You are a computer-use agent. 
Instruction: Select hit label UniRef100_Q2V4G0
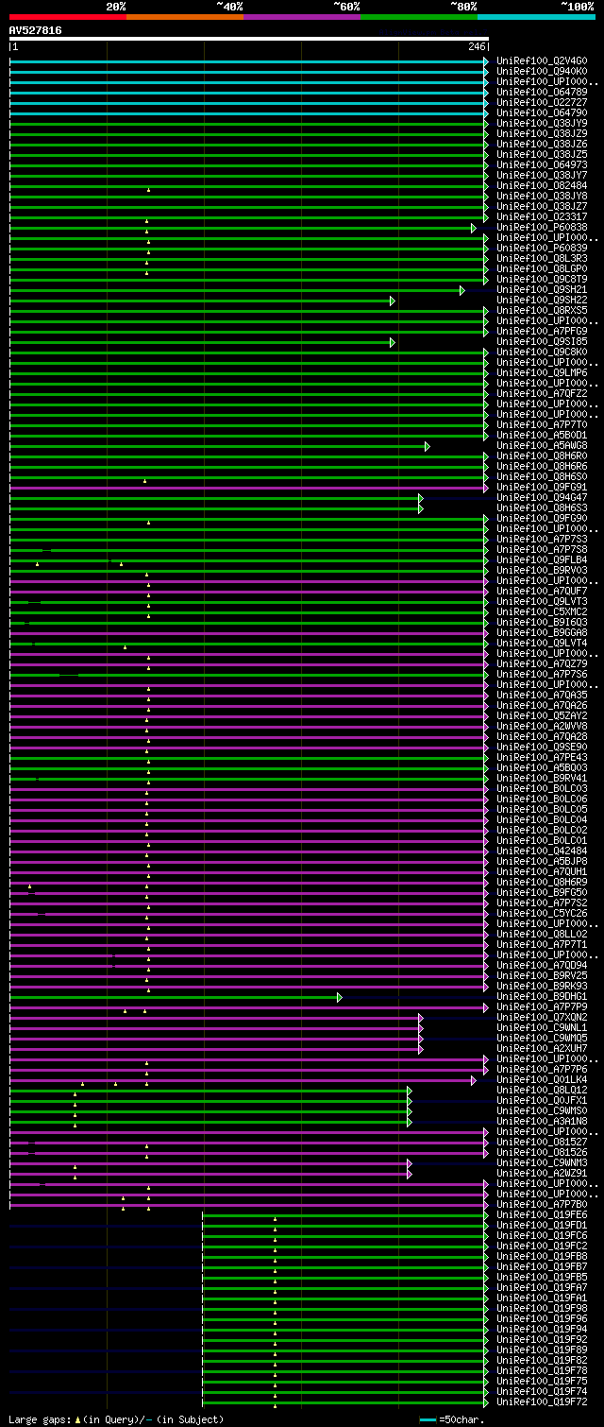click(542, 61)
